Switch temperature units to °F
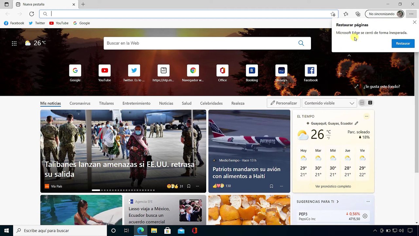 [329, 138]
